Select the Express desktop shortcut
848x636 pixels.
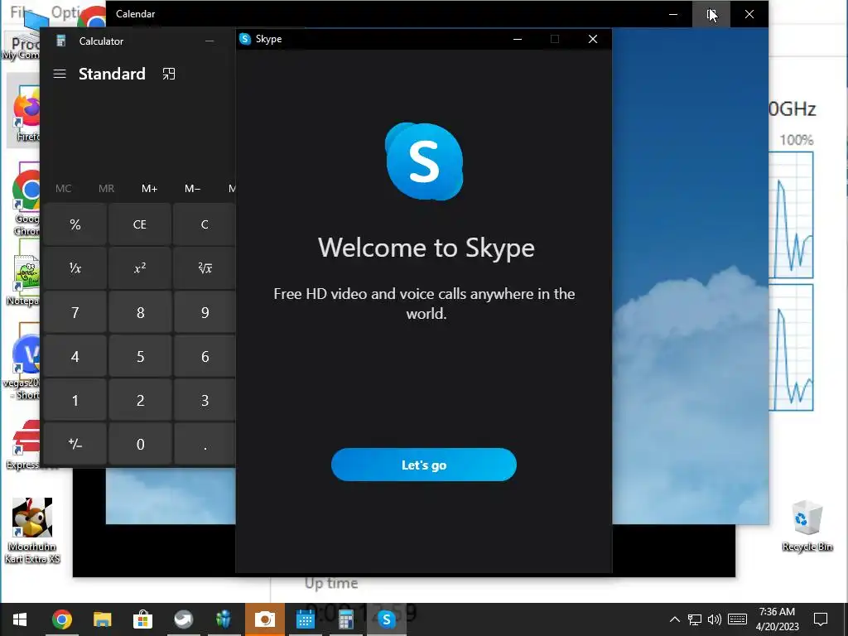[24, 445]
